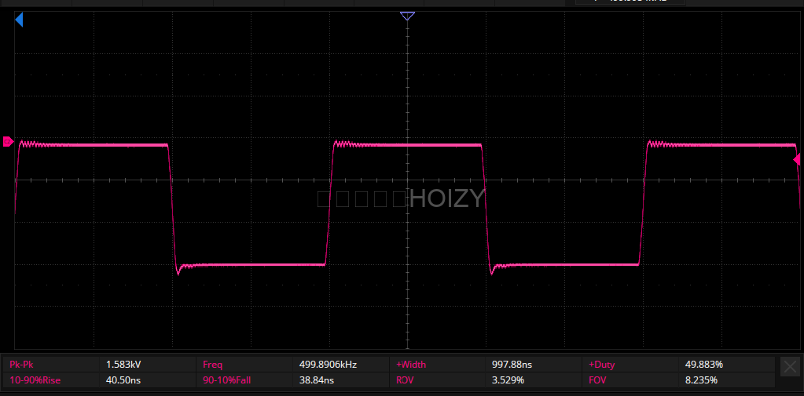Image resolution: width=804 pixels, height=396 pixels.
Task: Click the 499.8906kHz frequency reading
Action: coord(328,365)
